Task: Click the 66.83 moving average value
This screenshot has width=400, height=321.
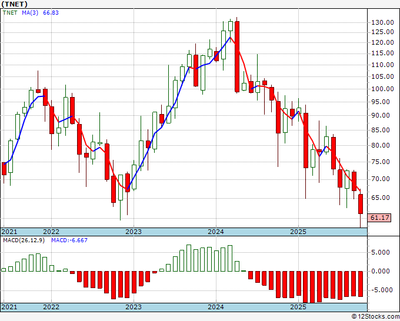Action: [51, 12]
